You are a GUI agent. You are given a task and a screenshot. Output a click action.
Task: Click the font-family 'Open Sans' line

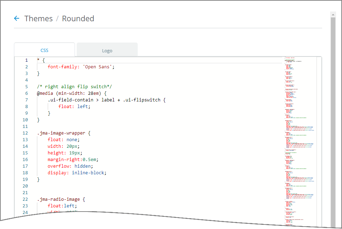81,67
